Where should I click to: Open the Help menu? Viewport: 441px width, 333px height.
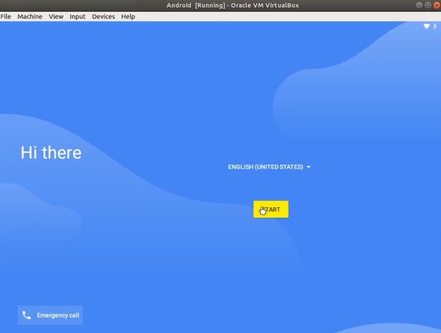[128, 17]
